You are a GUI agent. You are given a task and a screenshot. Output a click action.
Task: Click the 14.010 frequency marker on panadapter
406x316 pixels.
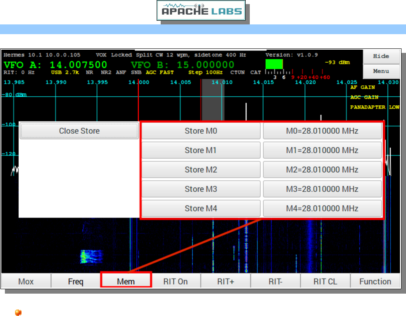(x=222, y=82)
